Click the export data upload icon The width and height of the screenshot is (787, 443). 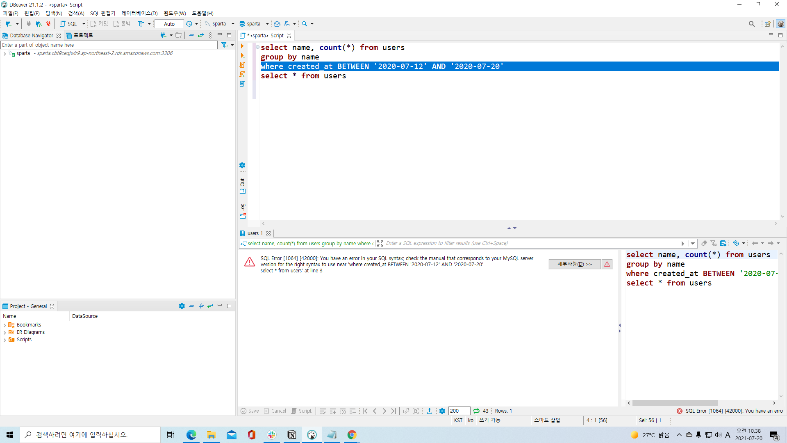[x=430, y=411]
